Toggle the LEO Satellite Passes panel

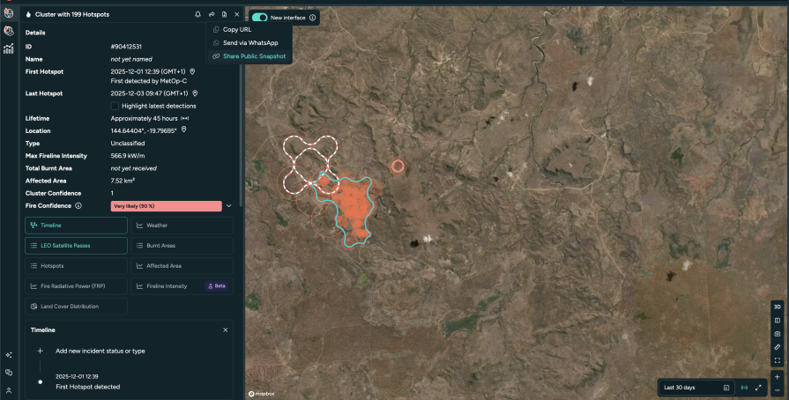[76, 245]
